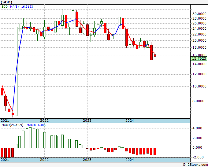Click the 4.000 MACD axis label
Screen dimensions: 208x167
click(x=198, y=128)
